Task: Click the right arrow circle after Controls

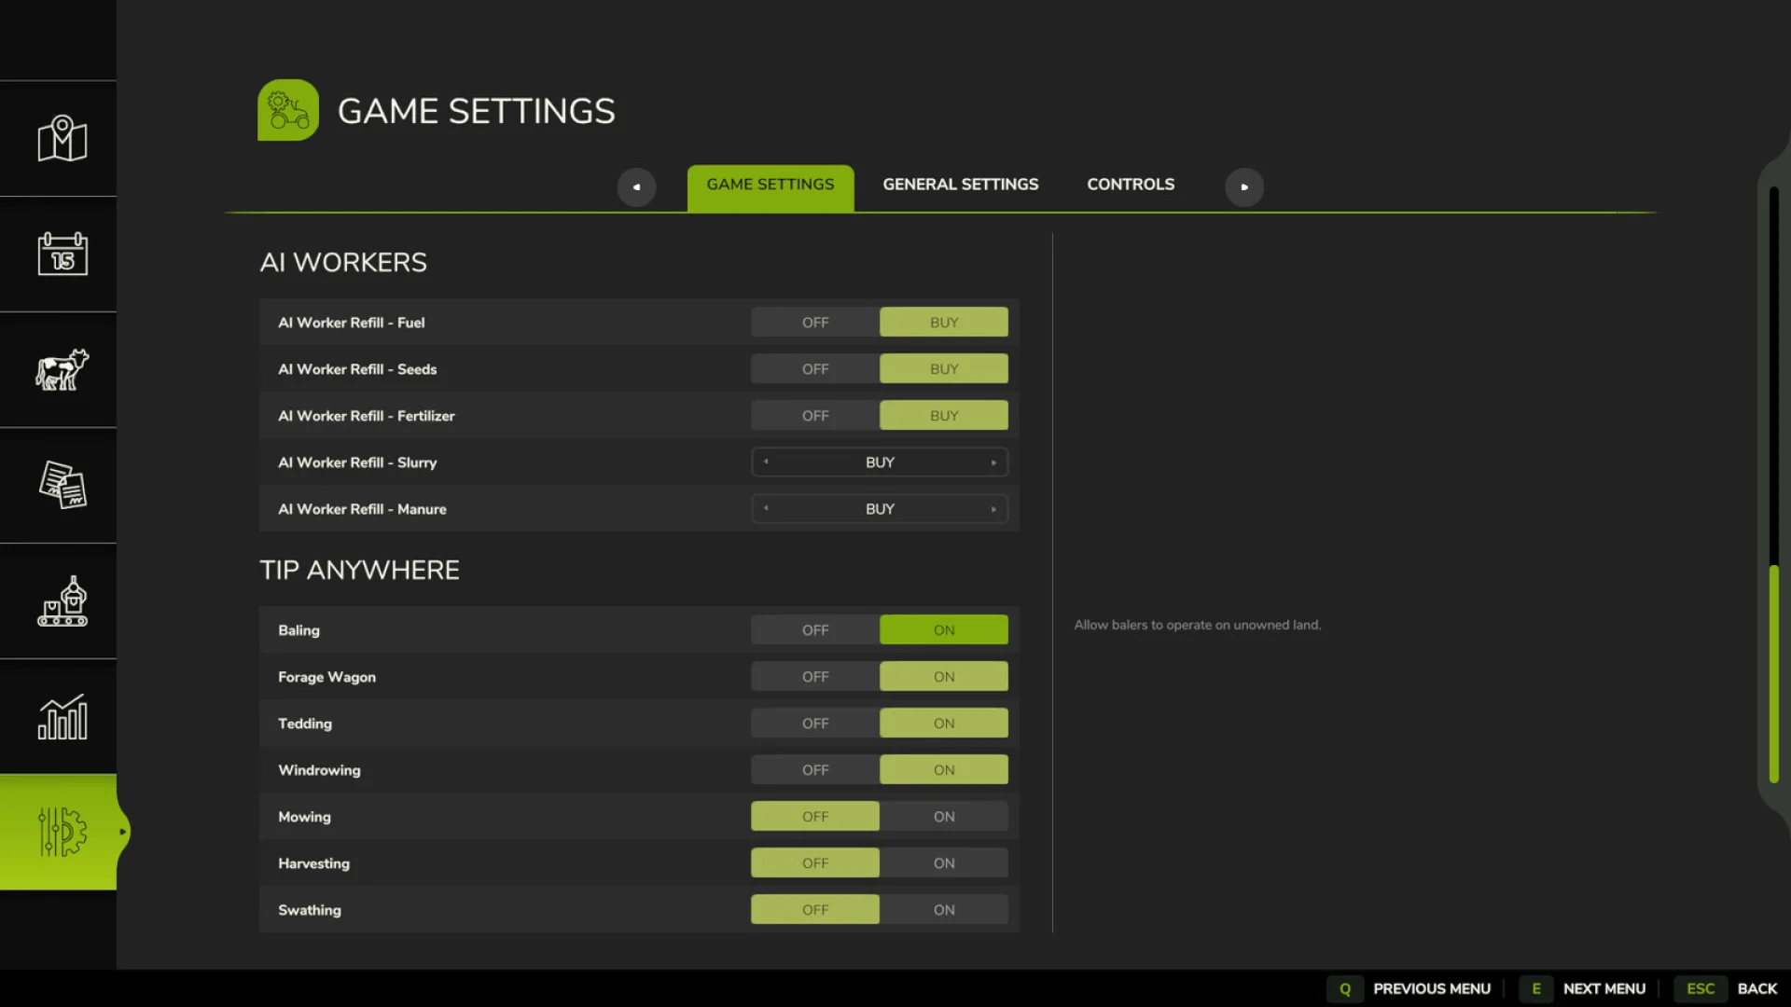Action: [x=1244, y=186]
